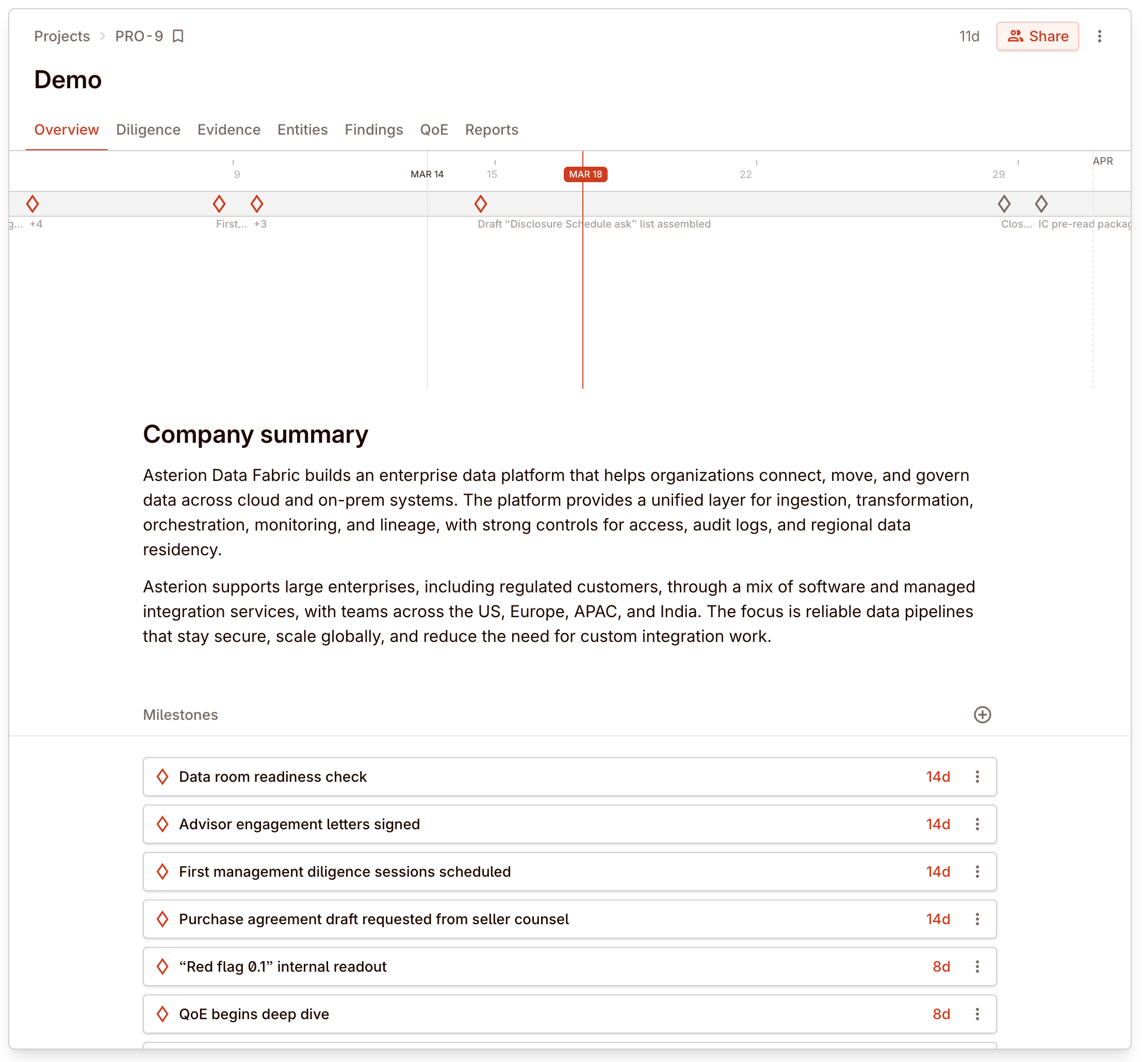Open the project overflow menu in the top corner

[x=1100, y=36]
